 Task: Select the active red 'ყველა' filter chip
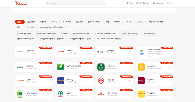pos(20,22)
